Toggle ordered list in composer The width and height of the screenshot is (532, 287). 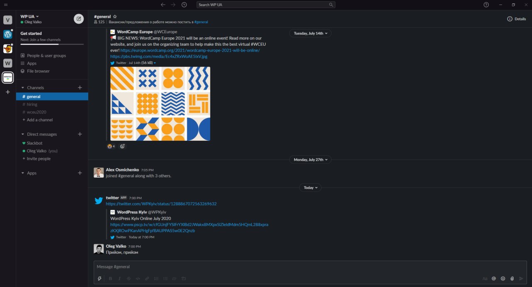pyautogui.click(x=156, y=278)
